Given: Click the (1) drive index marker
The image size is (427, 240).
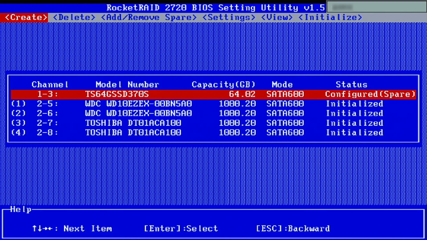Looking at the screenshot, I should tap(18, 104).
